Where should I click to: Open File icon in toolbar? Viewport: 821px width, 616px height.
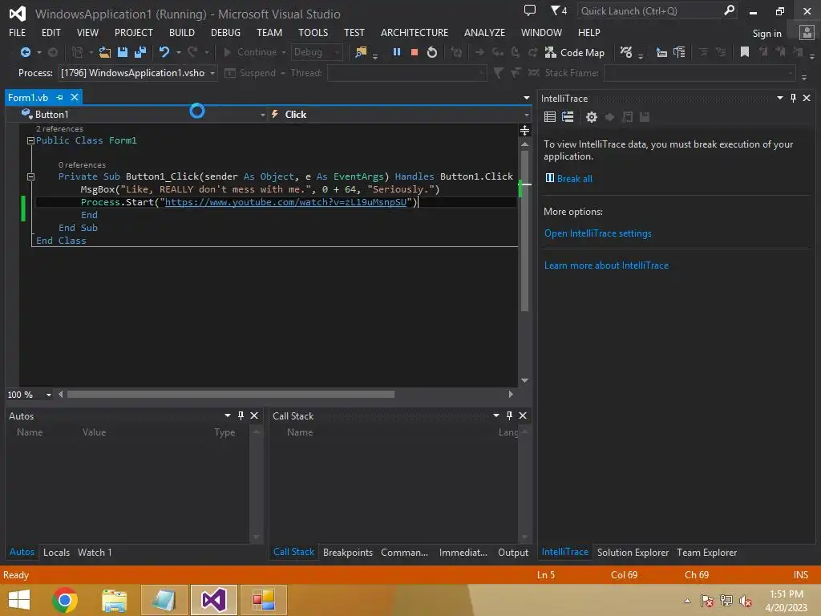pos(105,52)
